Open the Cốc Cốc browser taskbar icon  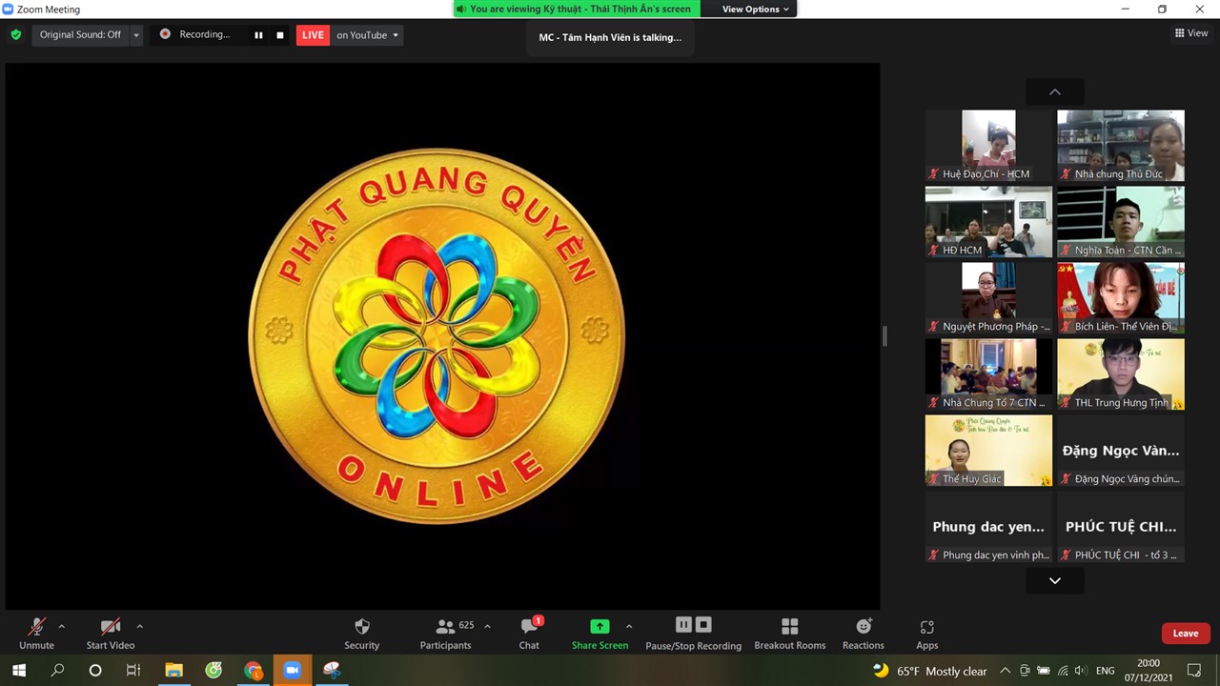(x=213, y=671)
